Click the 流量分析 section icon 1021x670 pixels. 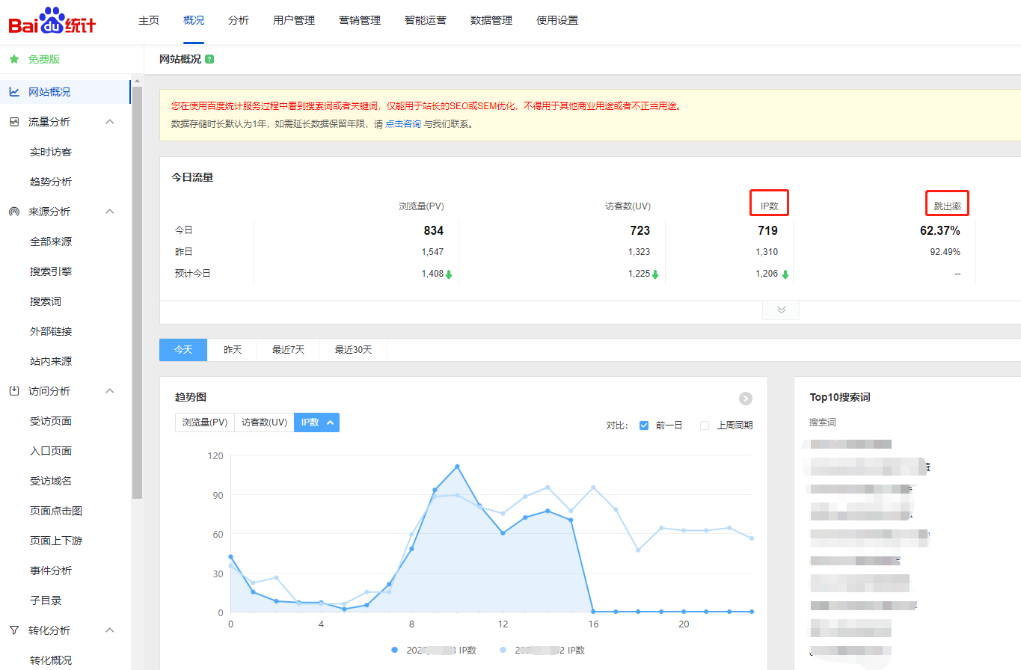point(14,122)
